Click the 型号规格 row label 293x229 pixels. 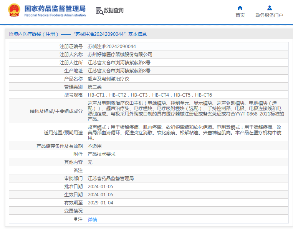[x=73, y=95]
